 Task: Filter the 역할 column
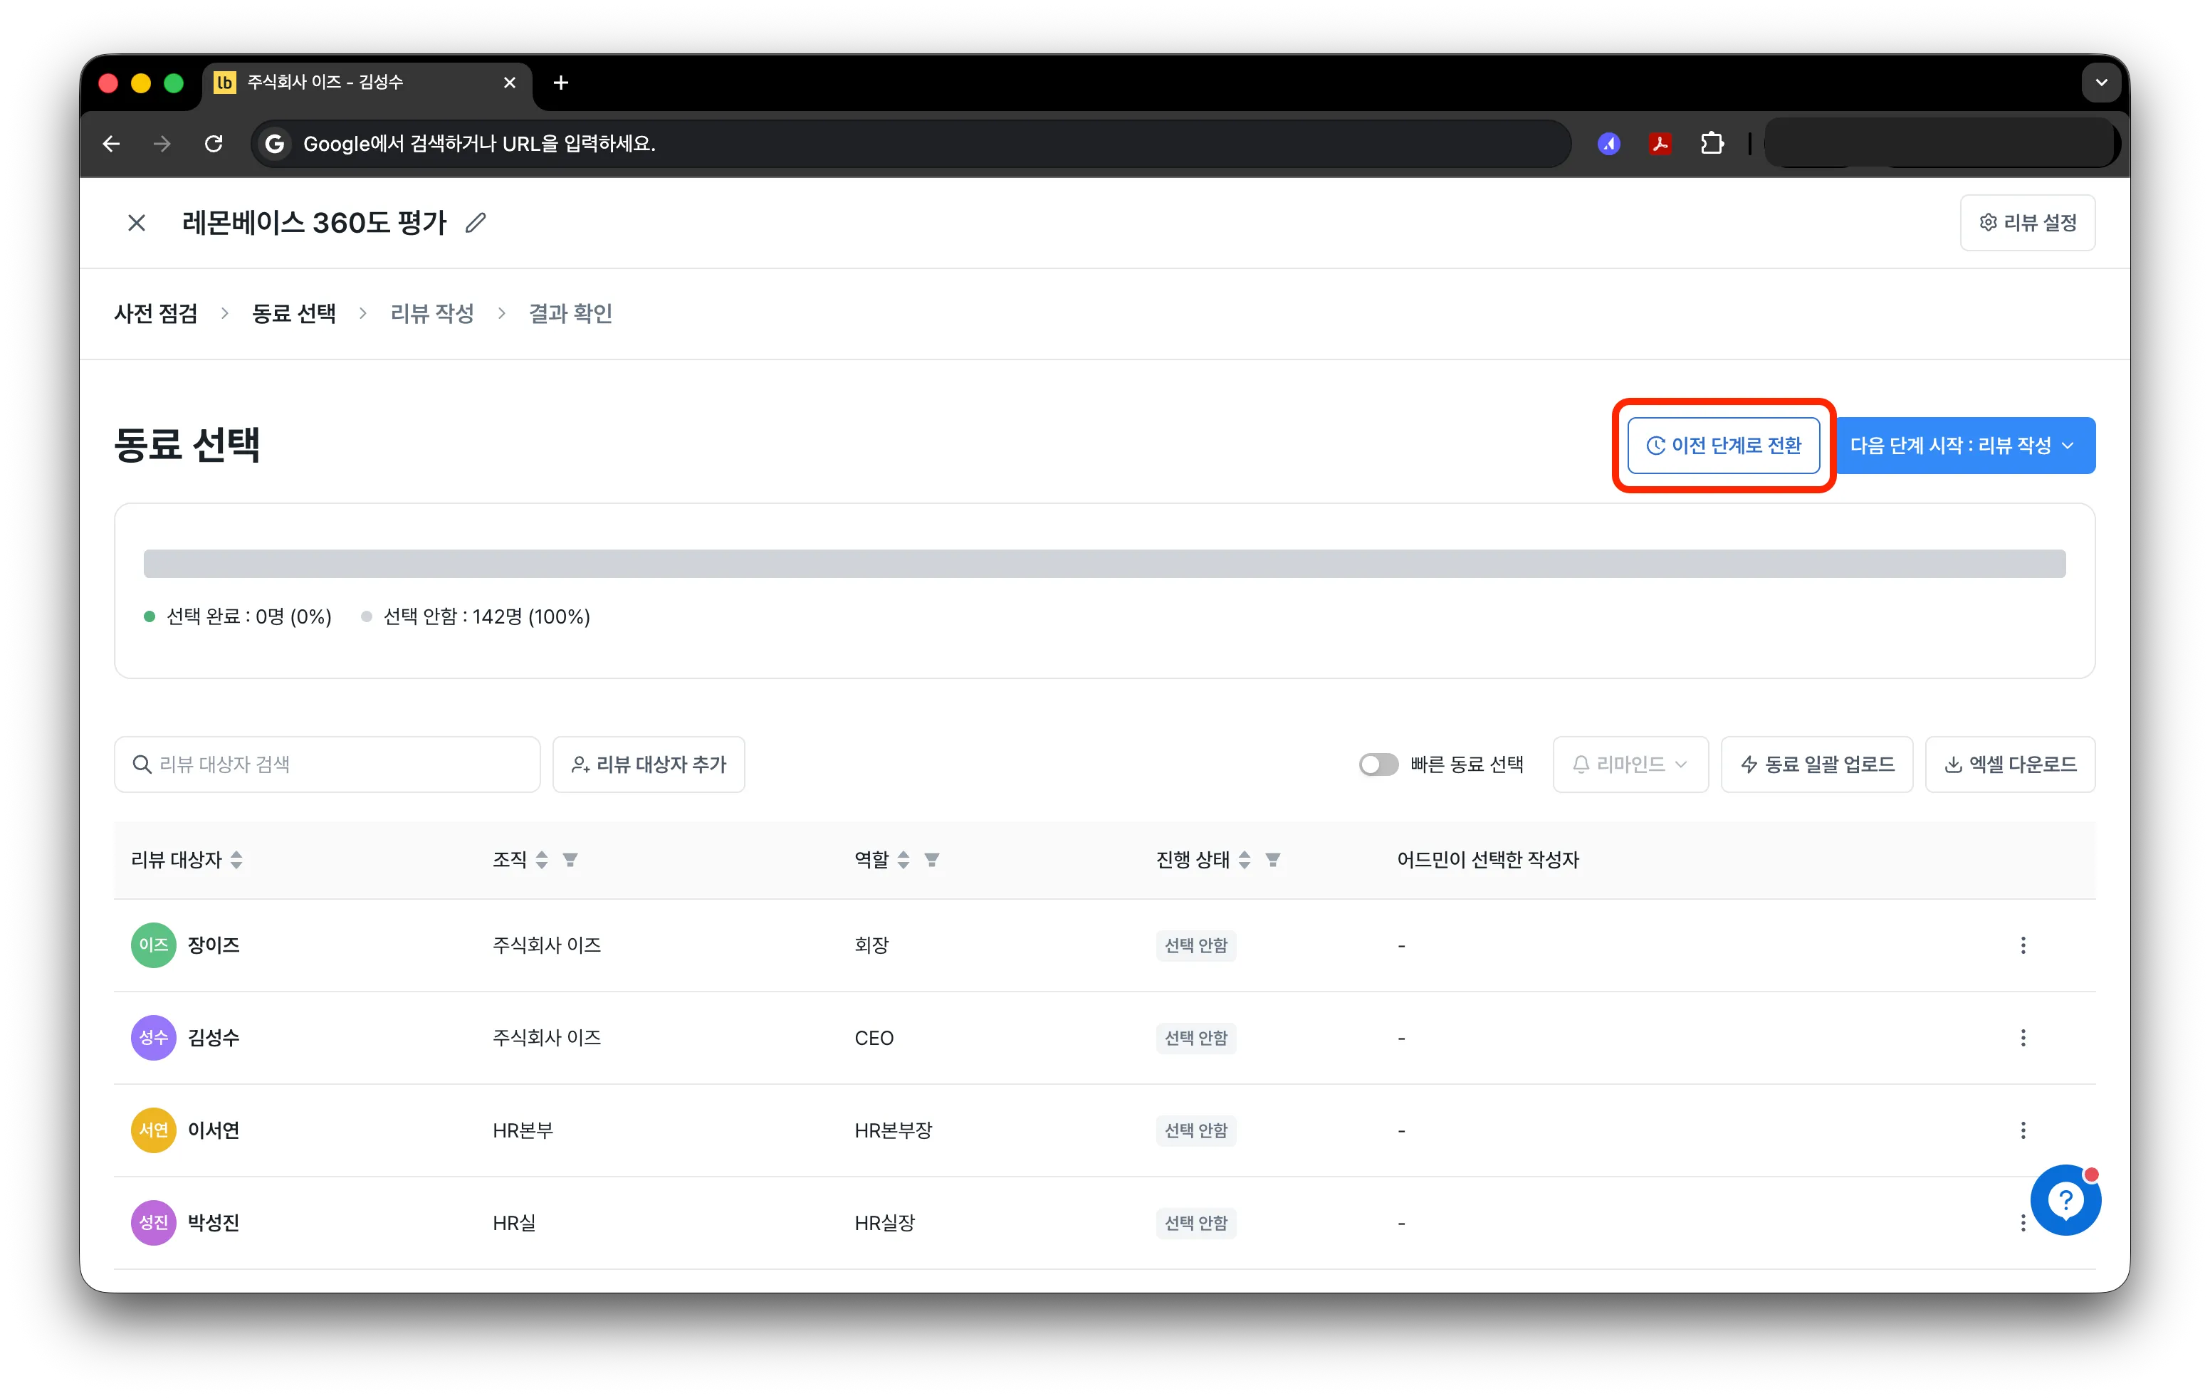931,861
